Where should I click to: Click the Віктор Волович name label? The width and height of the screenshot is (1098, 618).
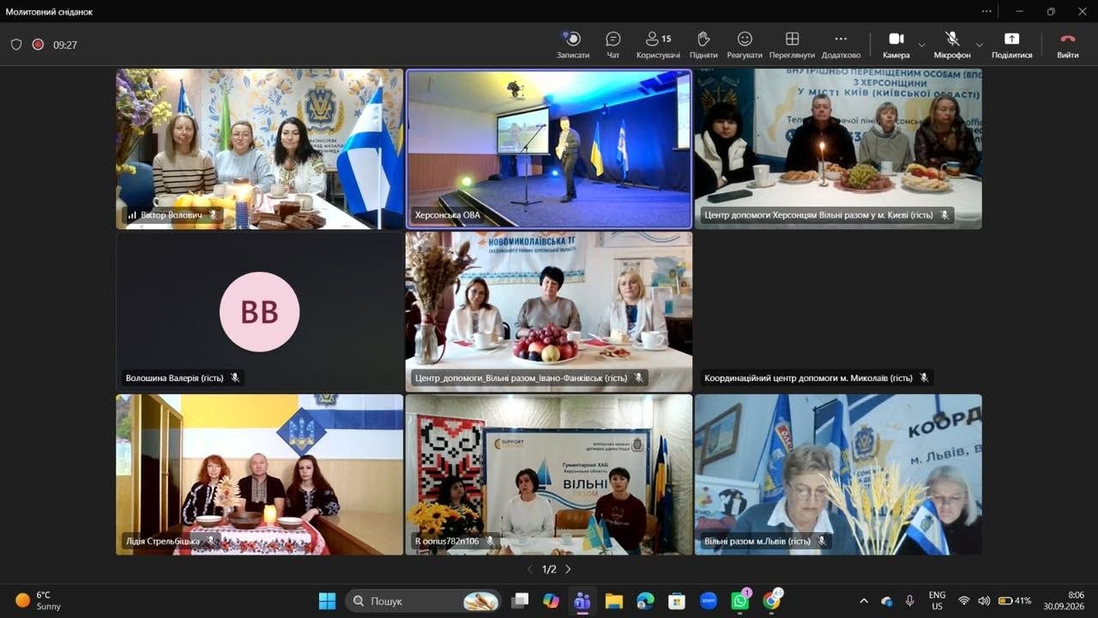coord(172,215)
